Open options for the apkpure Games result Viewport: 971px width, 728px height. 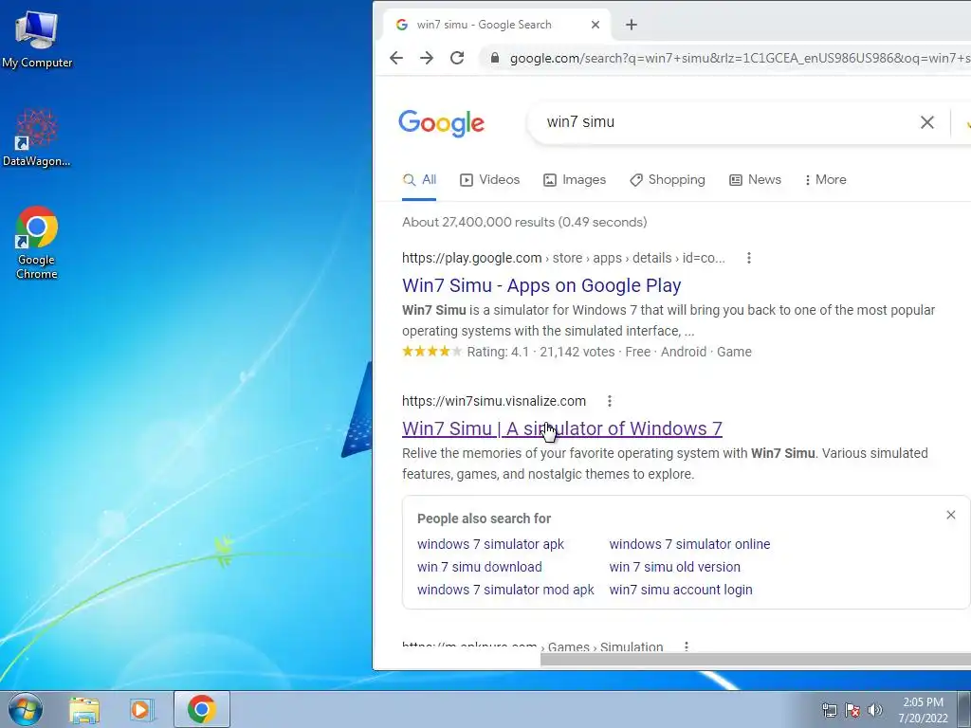pyautogui.click(x=687, y=646)
